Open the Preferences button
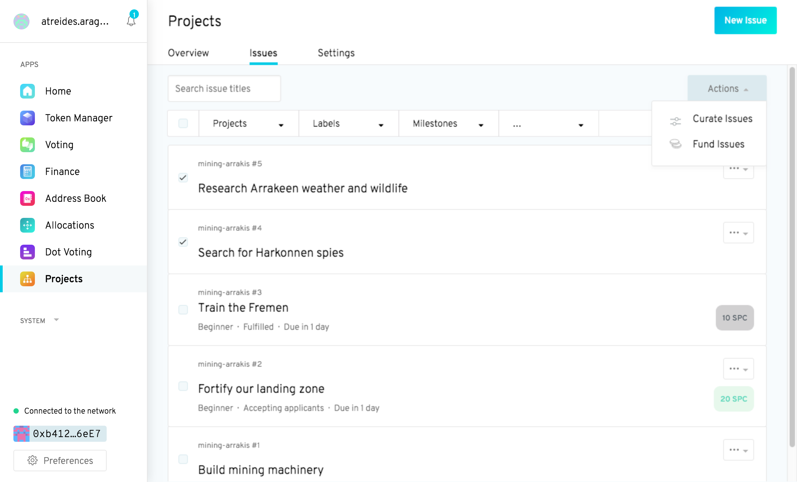797x482 pixels. click(60, 461)
